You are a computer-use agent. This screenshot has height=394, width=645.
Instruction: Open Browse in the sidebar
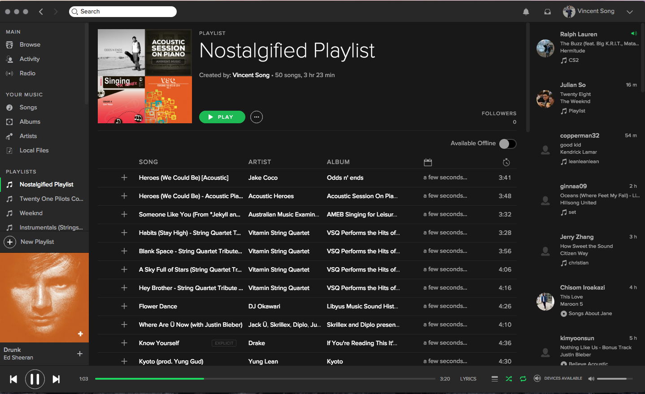[30, 45]
